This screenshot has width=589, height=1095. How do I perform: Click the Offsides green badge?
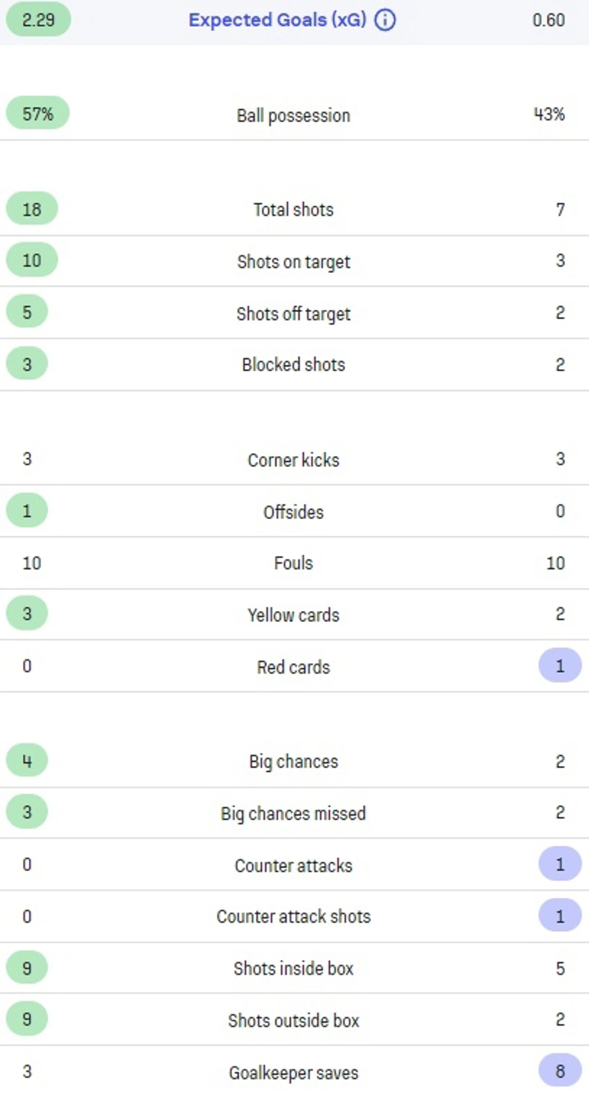tap(27, 510)
